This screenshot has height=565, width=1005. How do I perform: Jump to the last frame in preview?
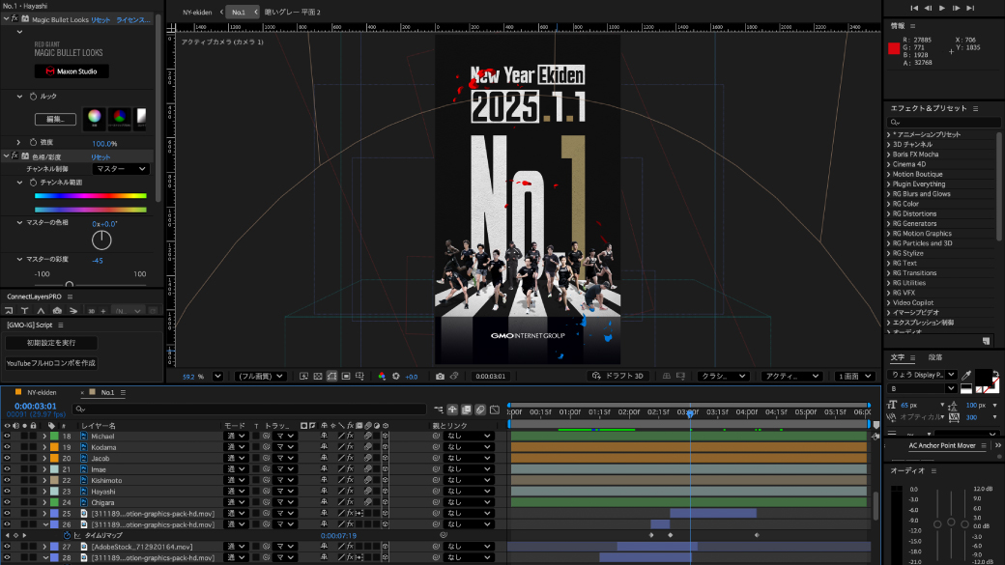[970, 9]
